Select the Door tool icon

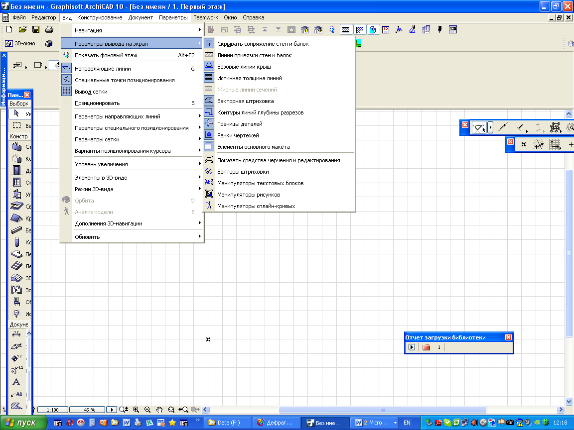coord(16,170)
